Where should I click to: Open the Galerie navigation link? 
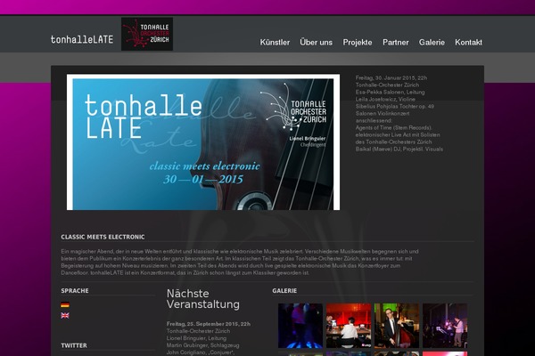432,42
